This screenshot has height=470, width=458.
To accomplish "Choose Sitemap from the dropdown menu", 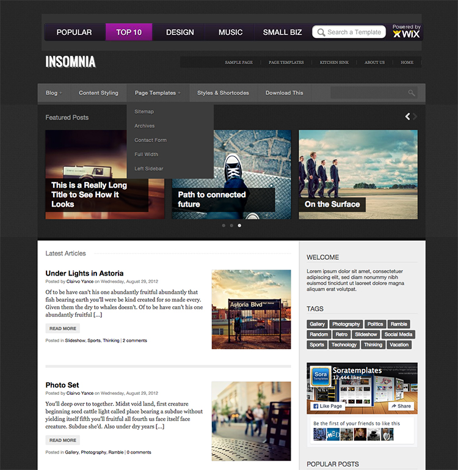I will click(144, 111).
